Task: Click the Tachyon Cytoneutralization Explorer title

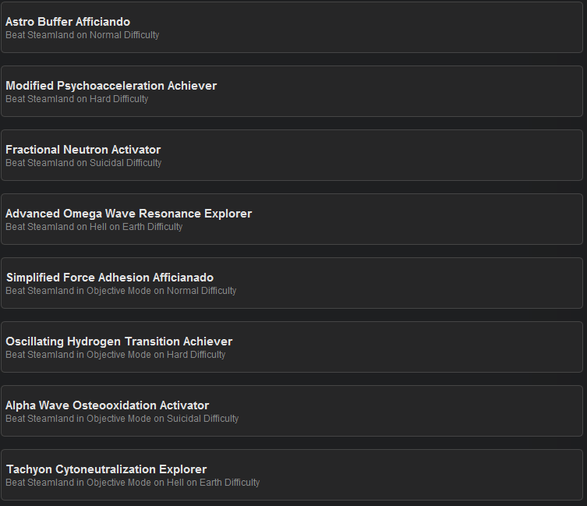Action: (106, 469)
